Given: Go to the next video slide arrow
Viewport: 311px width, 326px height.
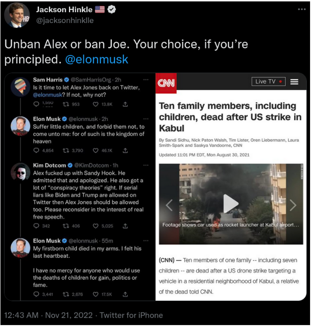Looking at the screenshot, I should (x=293, y=205).
